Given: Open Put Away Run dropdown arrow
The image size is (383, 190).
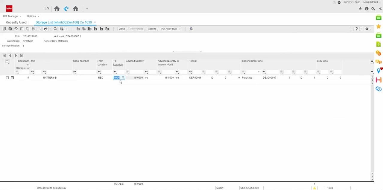Looking at the screenshot, I should click(180, 29).
